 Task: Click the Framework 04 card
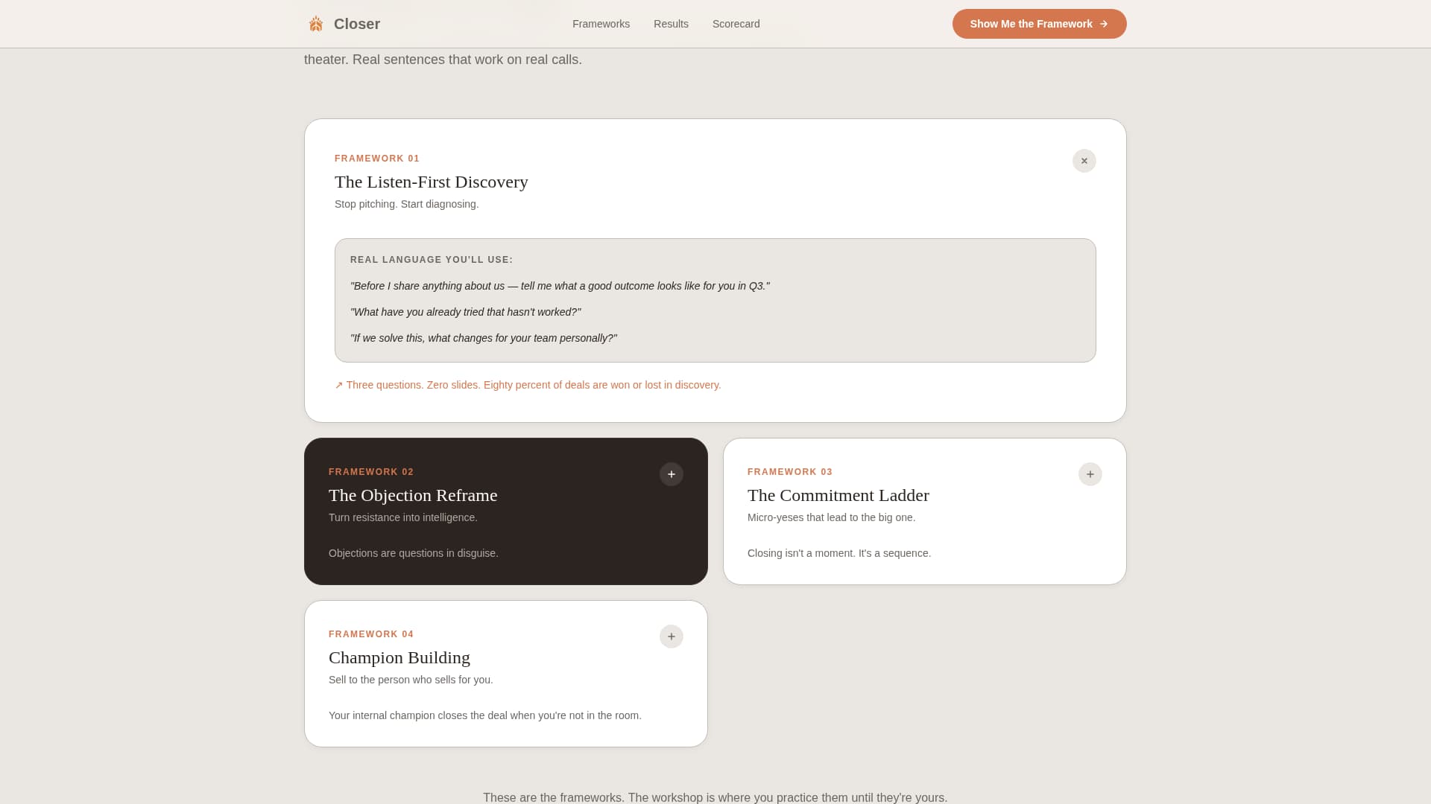click(505, 673)
